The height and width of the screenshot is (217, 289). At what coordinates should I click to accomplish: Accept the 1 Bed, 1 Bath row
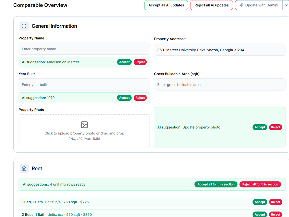[x=260, y=202]
